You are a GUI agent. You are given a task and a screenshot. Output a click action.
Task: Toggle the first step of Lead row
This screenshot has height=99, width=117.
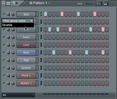tap(45, 45)
